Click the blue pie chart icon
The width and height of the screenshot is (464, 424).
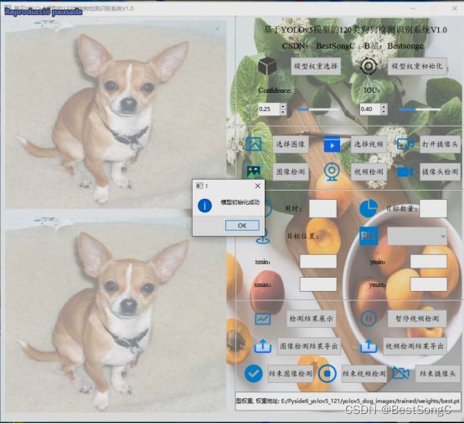[369, 208]
